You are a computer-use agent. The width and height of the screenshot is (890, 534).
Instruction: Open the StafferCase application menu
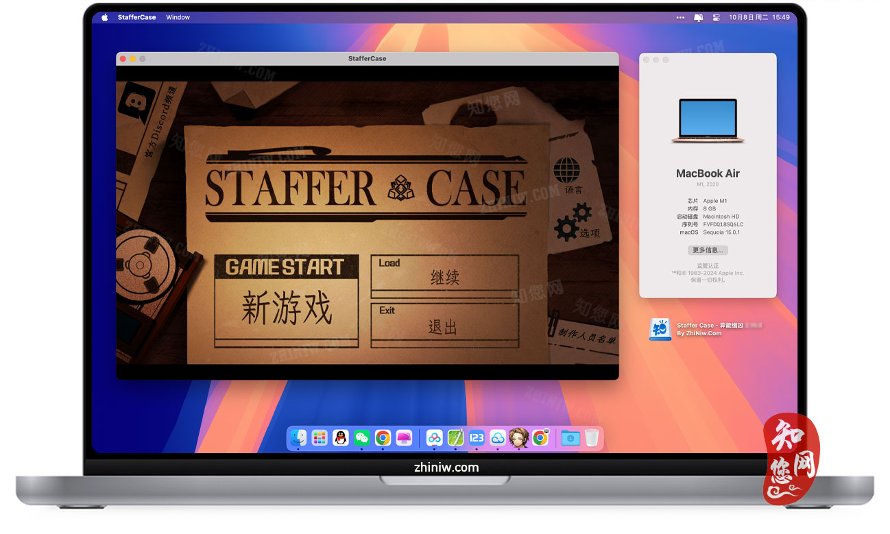[x=136, y=17]
